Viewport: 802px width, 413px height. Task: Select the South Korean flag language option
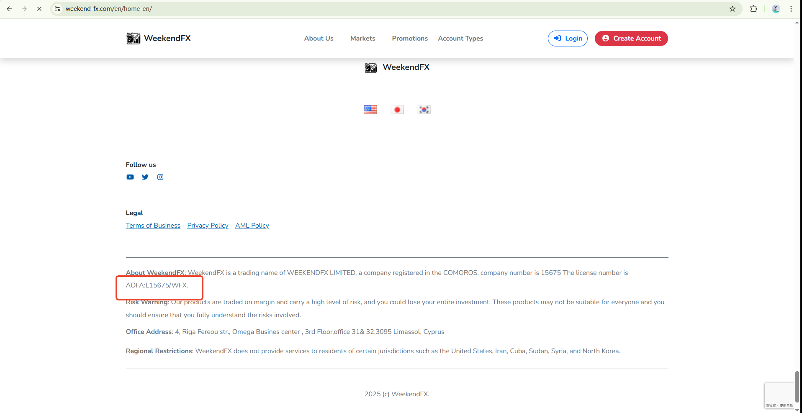pos(424,110)
